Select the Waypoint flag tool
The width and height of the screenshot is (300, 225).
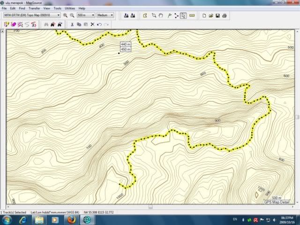(168, 15)
